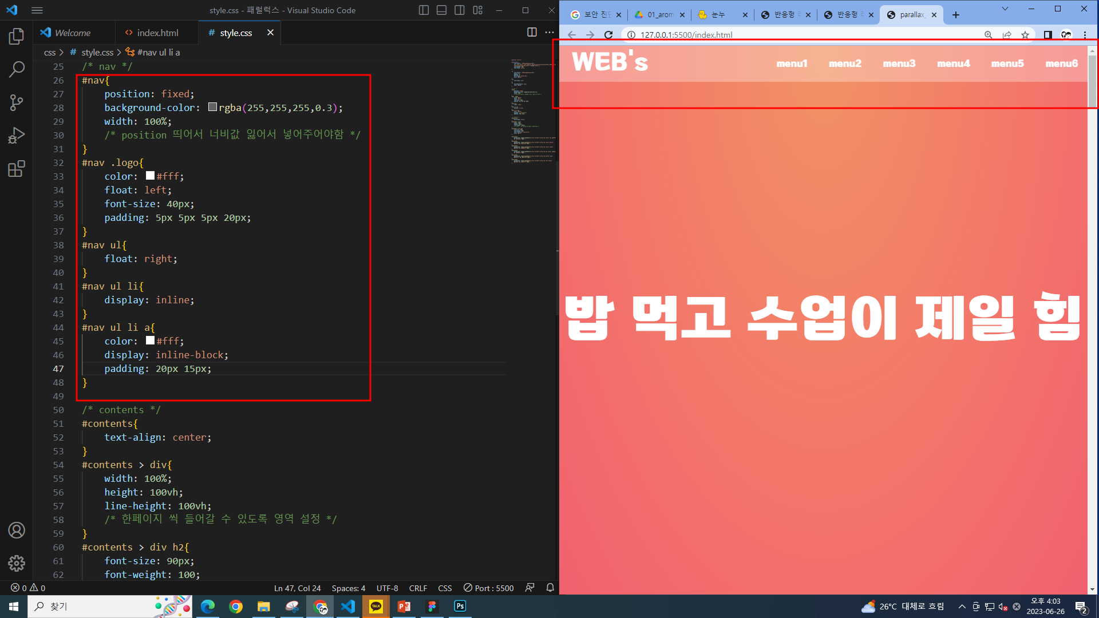The width and height of the screenshot is (1099, 618).
Task: Click the Split Editor Right icon
Action: tap(532, 33)
